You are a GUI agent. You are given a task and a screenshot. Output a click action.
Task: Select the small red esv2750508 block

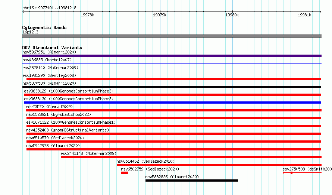[x=292, y=173]
